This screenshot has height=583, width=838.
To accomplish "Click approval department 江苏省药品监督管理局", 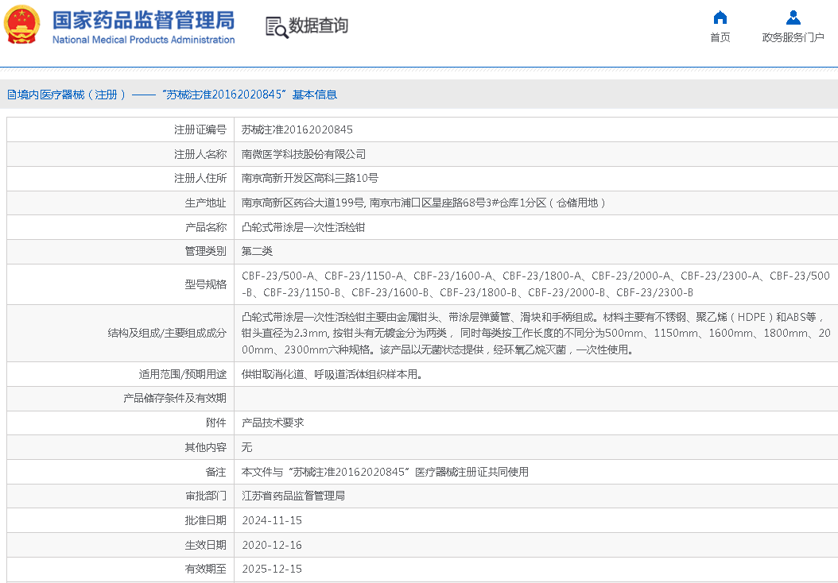I will 293,496.
